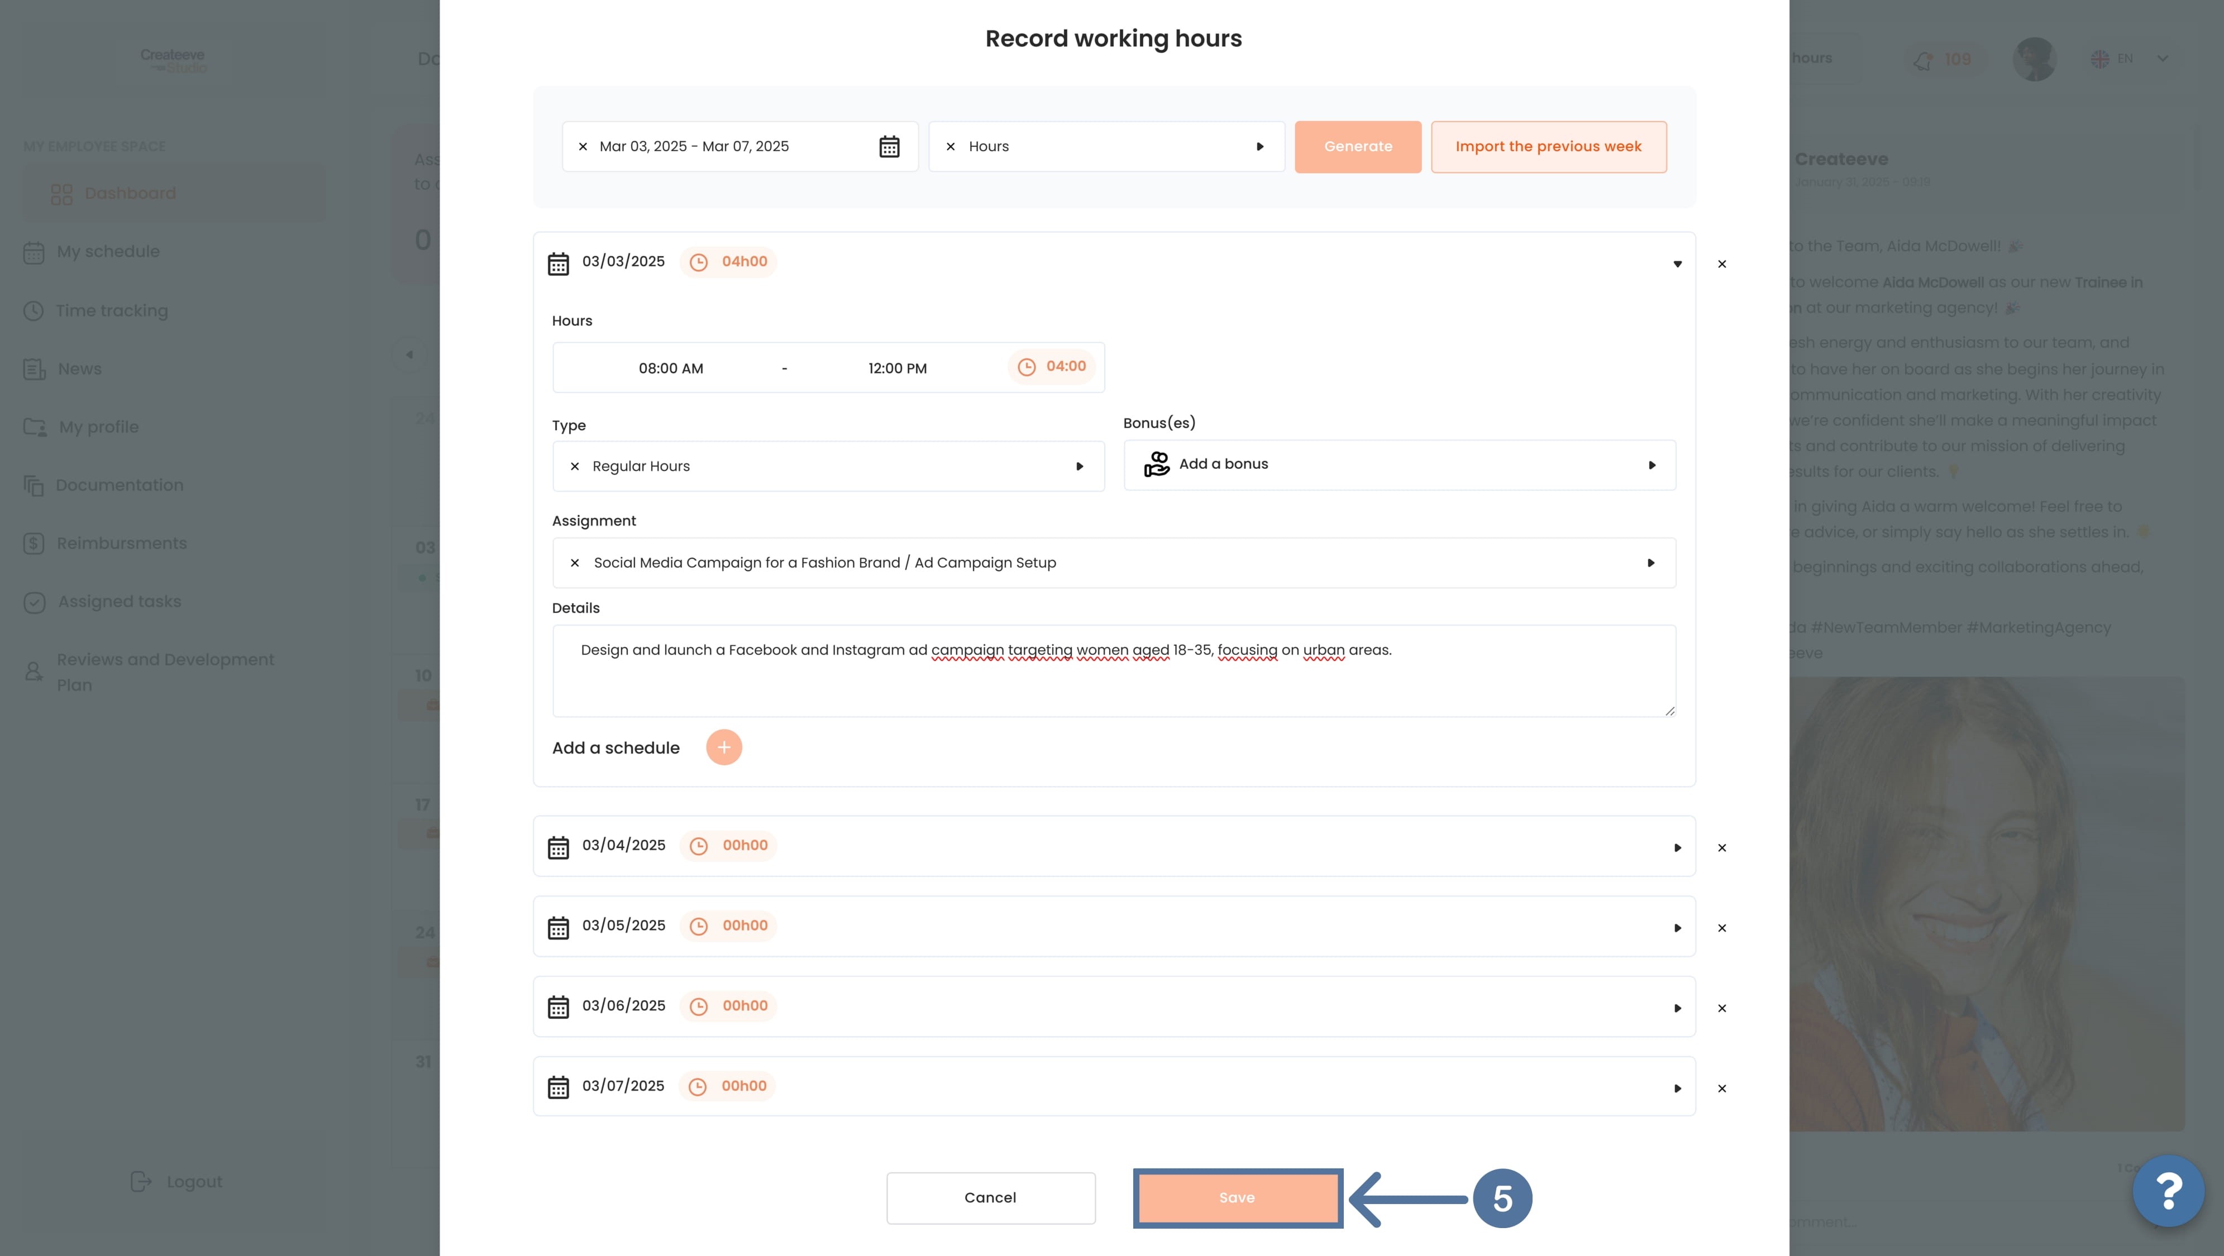Open Time tracking in the sidebar
Viewport: 2224px width, 1256px height.
pyautogui.click(x=96, y=310)
